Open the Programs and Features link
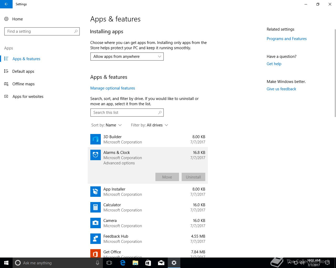 point(287,39)
